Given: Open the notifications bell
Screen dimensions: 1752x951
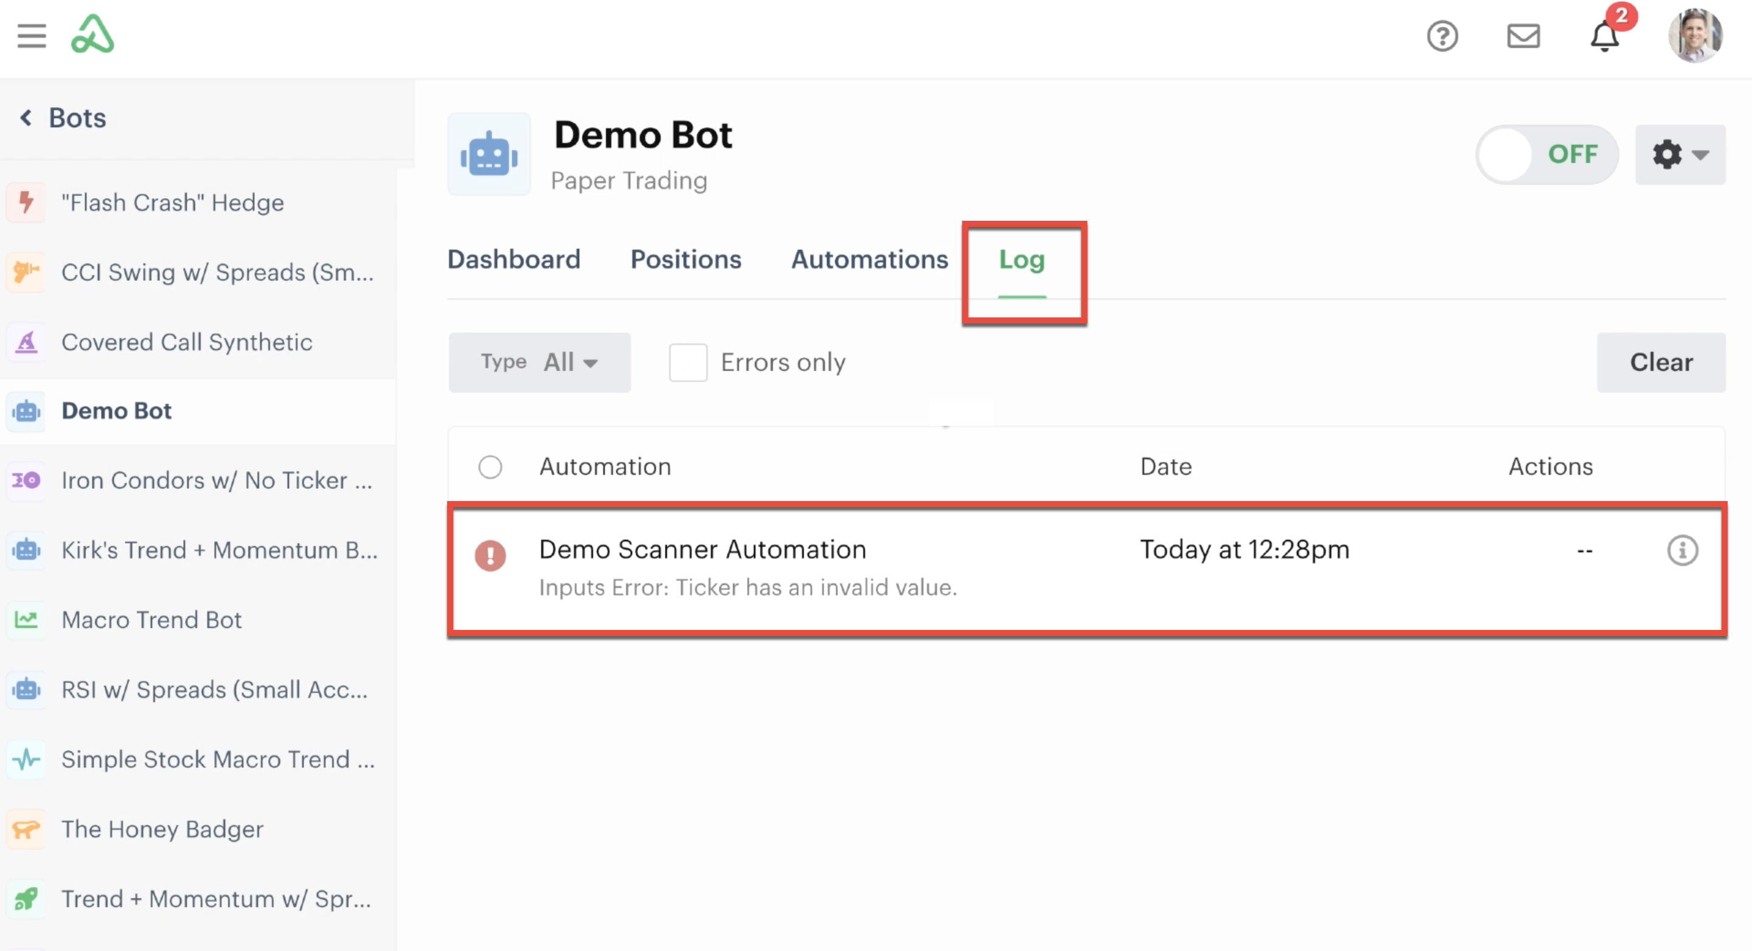Looking at the screenshot, I should [x=1604, y=36].
